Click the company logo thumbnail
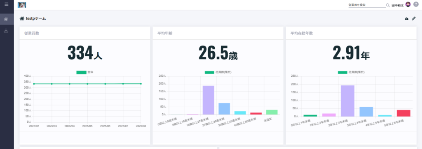 (x=22, y=5)
